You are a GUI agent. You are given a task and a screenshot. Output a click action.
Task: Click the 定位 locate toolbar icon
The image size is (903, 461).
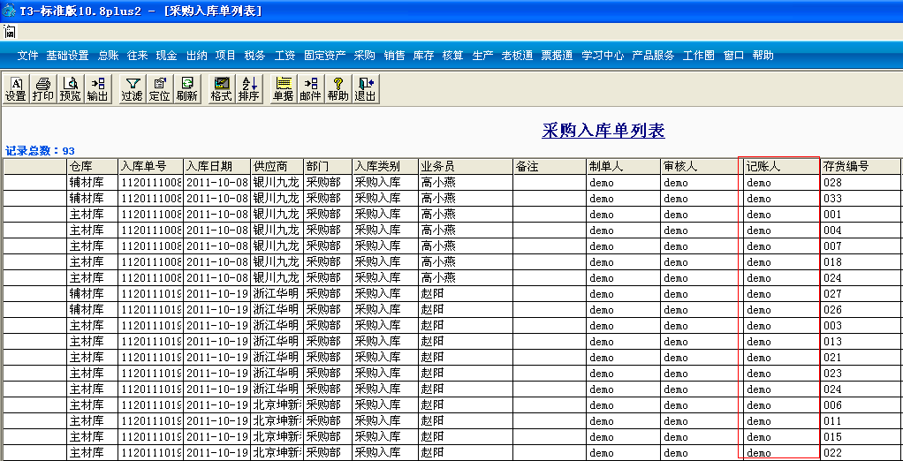pyautogui.click(x=160, y=89)
